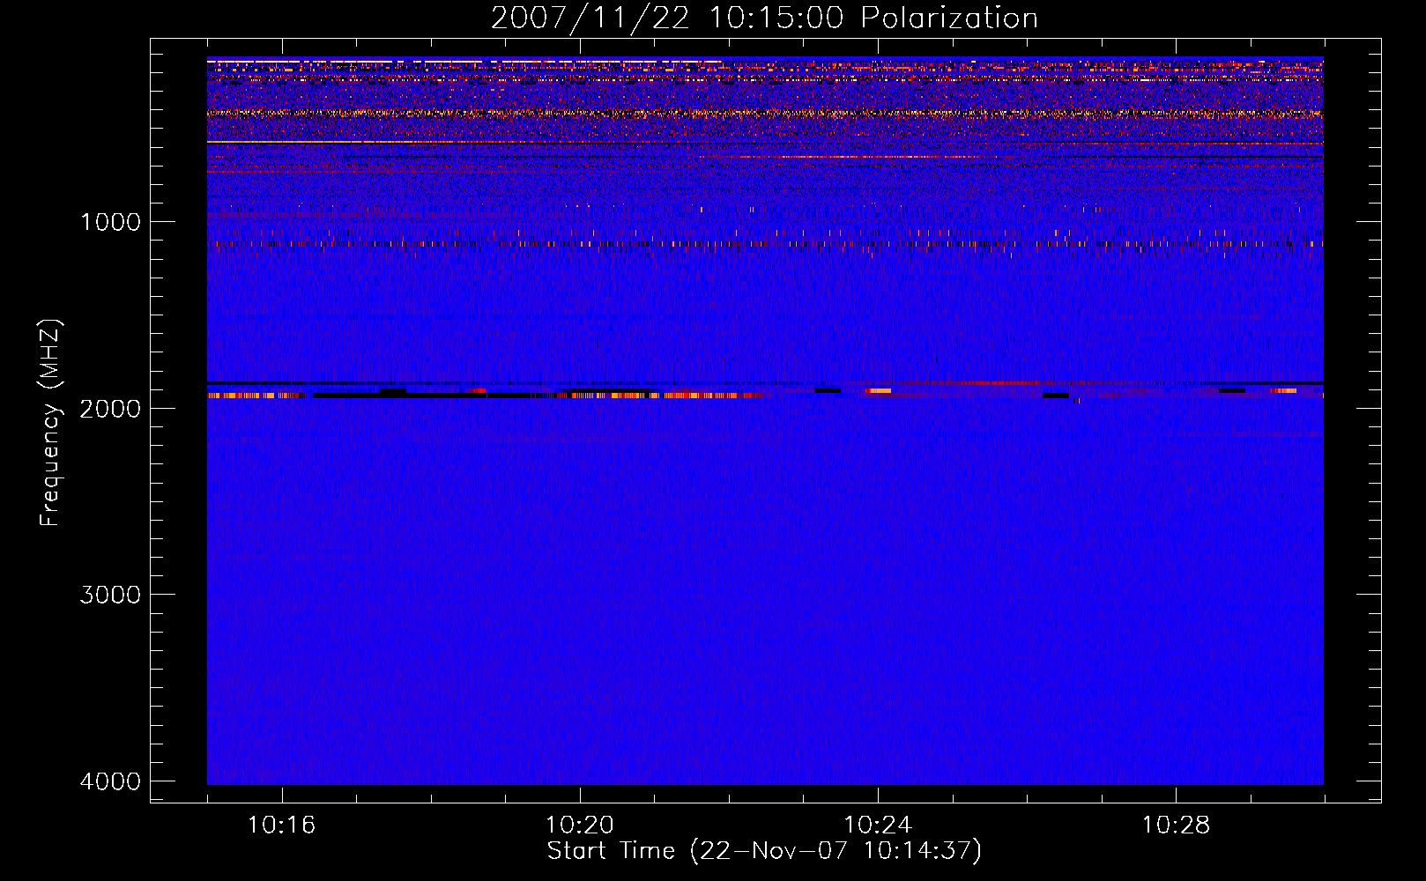
Task: Click the plot title '2007/11/22 10:15:00 Polarization'
Action: 764,18
